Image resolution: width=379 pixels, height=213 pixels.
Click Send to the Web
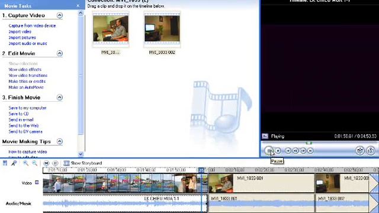24,125
